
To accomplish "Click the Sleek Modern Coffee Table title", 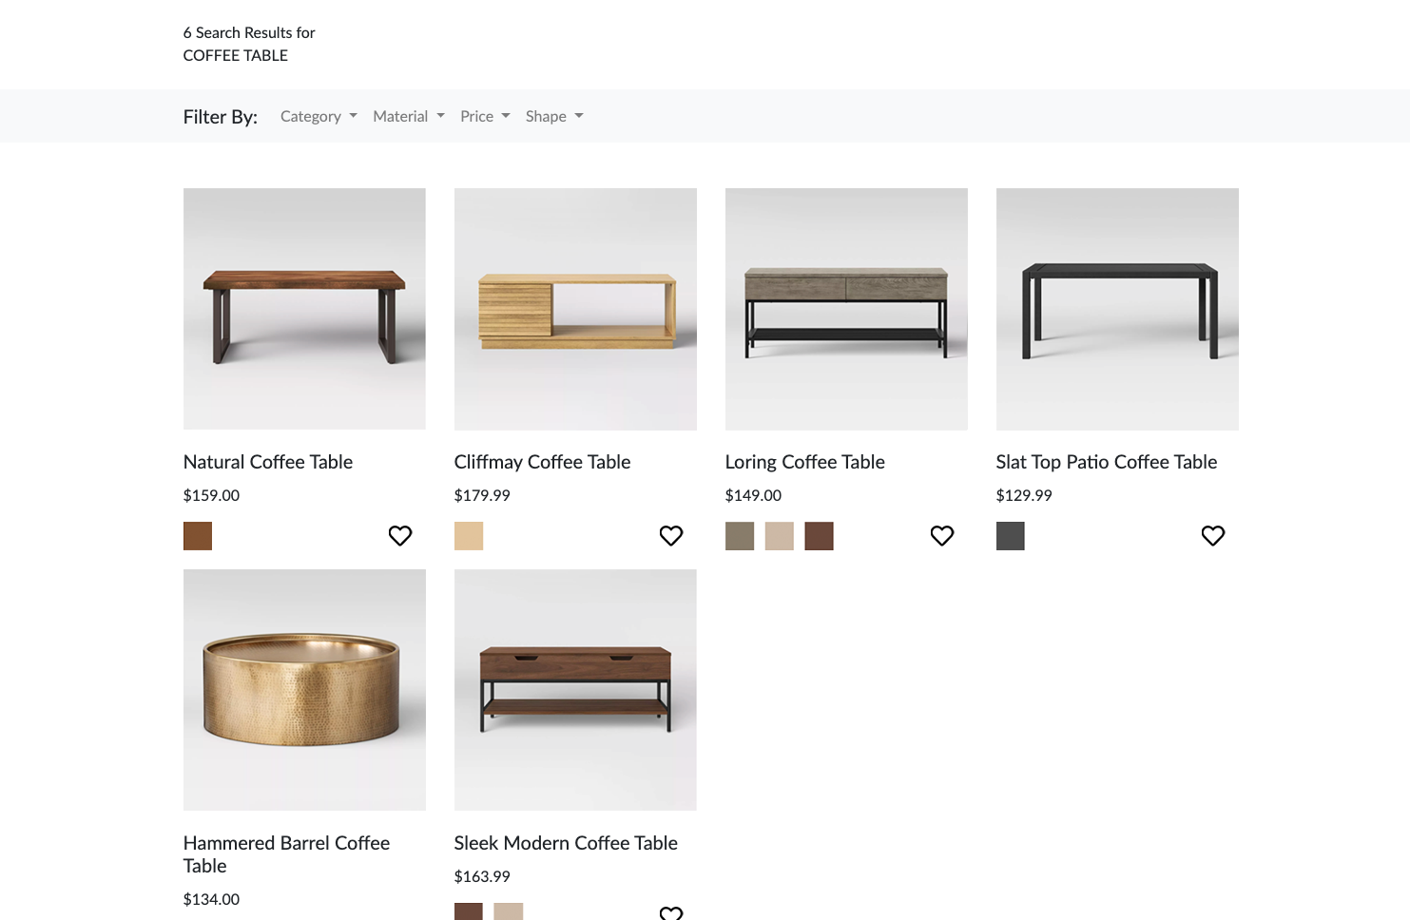I will click(566, 843).
